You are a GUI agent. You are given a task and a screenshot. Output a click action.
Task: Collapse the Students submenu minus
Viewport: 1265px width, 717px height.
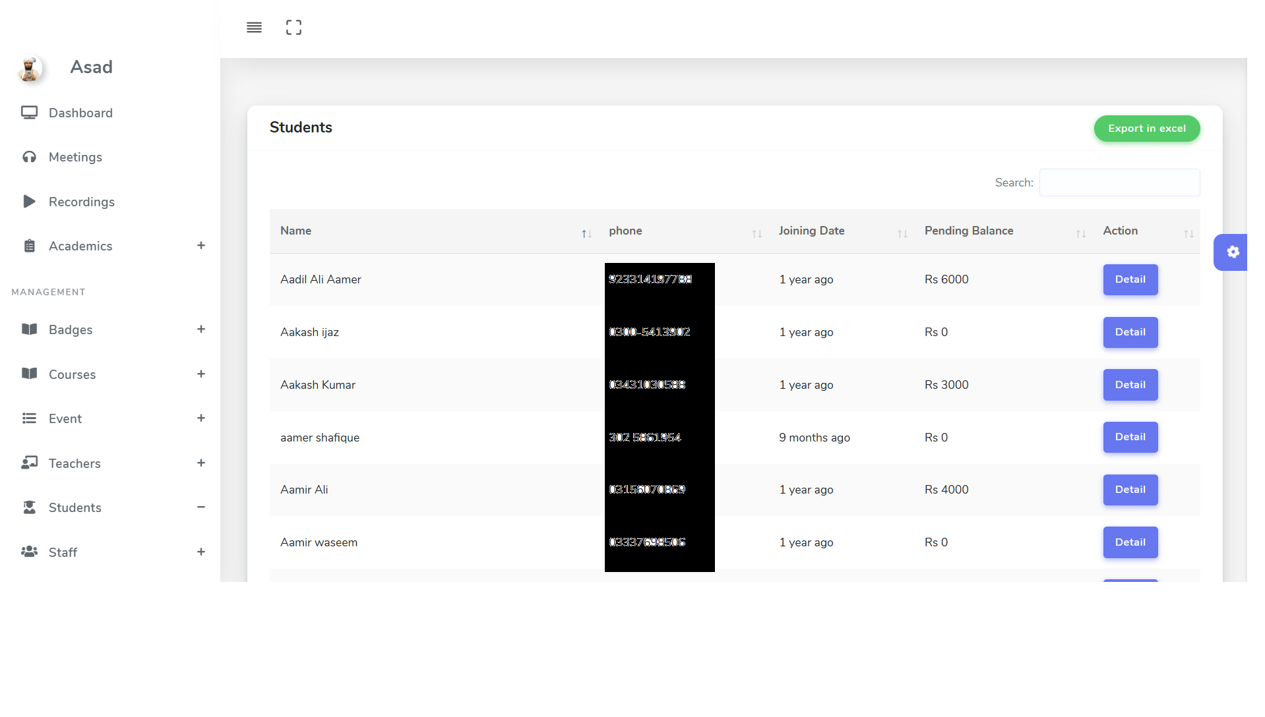pos(201,507)
